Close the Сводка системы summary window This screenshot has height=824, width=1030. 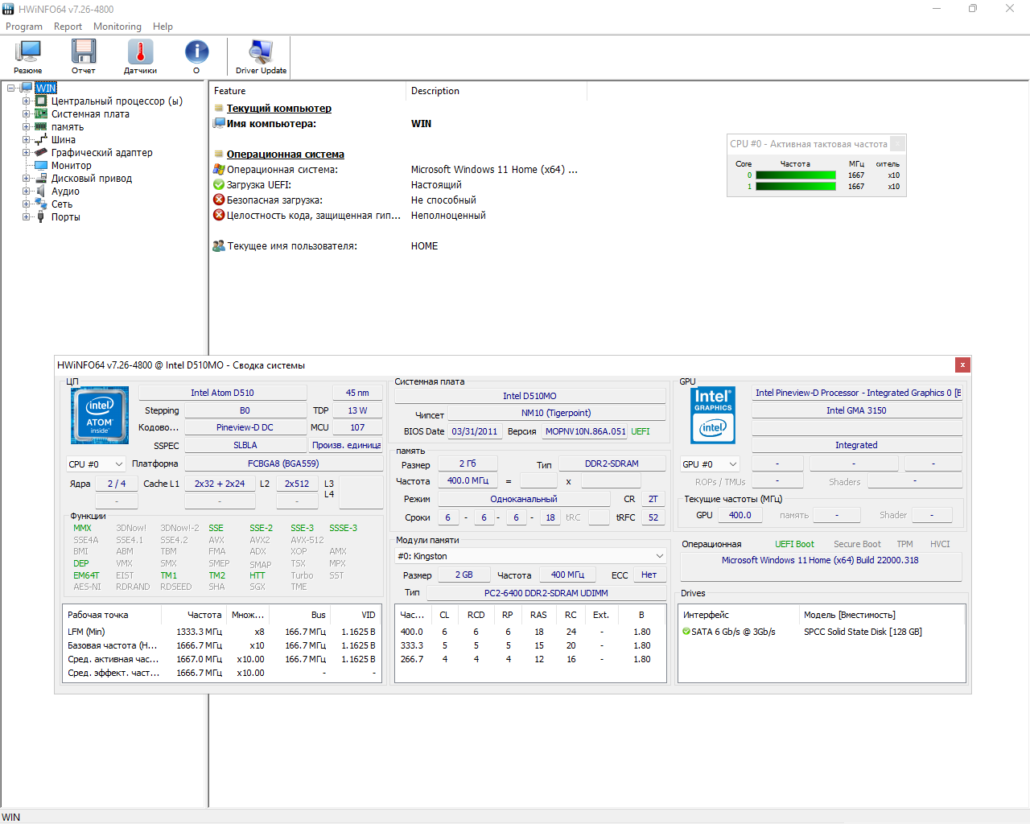click(x=962, y=365)
